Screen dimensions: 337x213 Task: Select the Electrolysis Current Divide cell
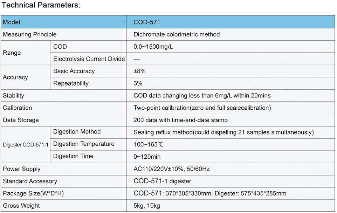pyautogui.click(x=89, y=59)
